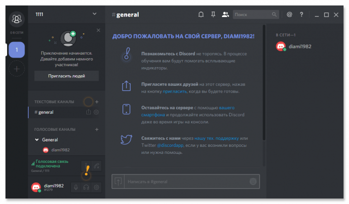The height and width of the screenshot is (204, 349).
Task: Upload file button in message box
Action: pyautogui.click(x=118, y=181)
